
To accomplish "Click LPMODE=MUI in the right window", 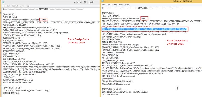I will [108, 79].
